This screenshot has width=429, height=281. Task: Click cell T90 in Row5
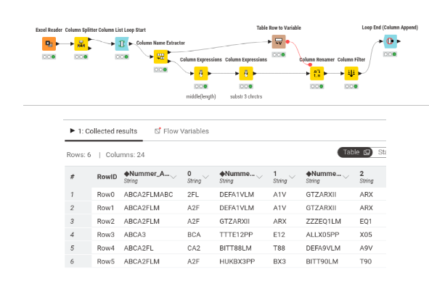click(x=366, y=261)
